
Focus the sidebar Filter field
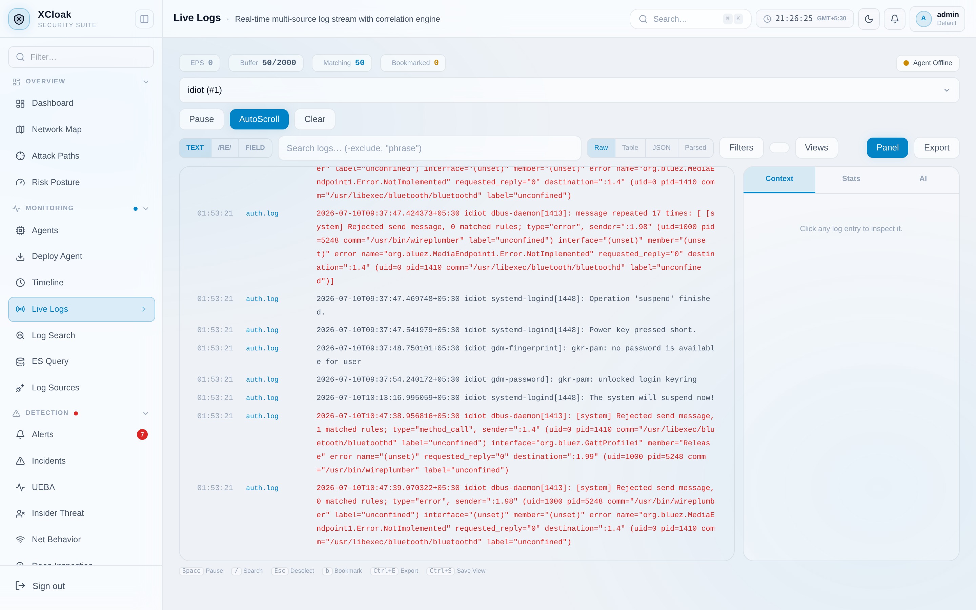(81, 57)
